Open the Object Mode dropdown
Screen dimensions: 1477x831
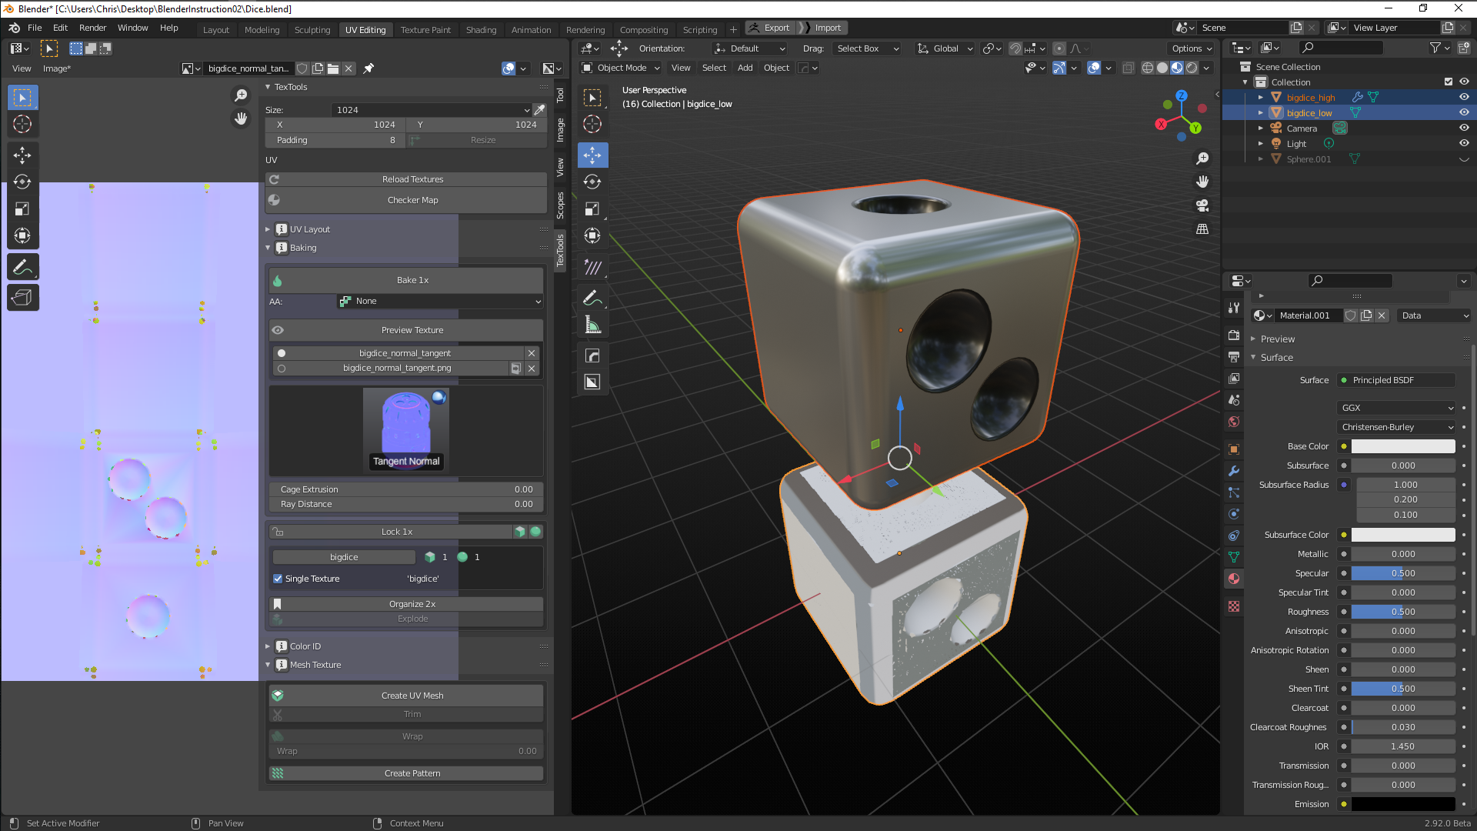coord(622,68)
